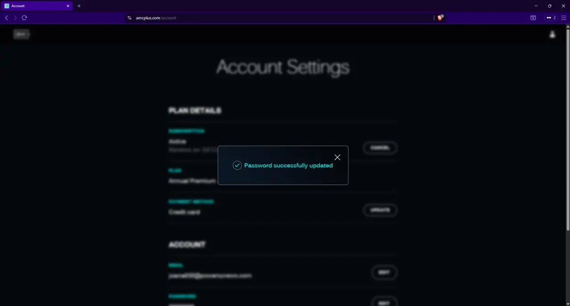The width and height of the screenshot is (570, 306).
Task: Click the Cancel subscription button
Action: point(380,148)
